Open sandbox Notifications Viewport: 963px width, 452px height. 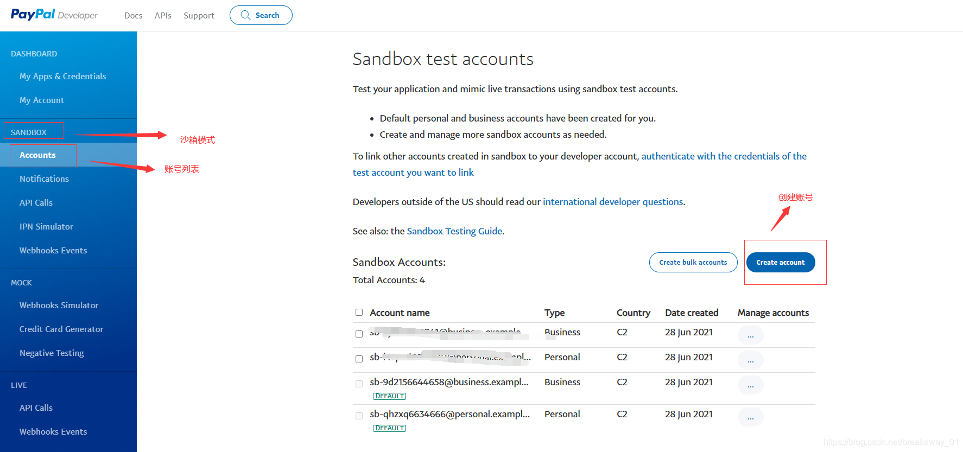pos(44,179)
